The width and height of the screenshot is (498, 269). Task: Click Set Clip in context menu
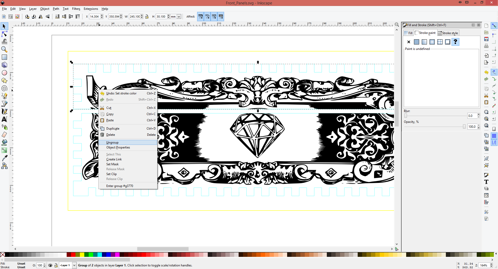128,174
